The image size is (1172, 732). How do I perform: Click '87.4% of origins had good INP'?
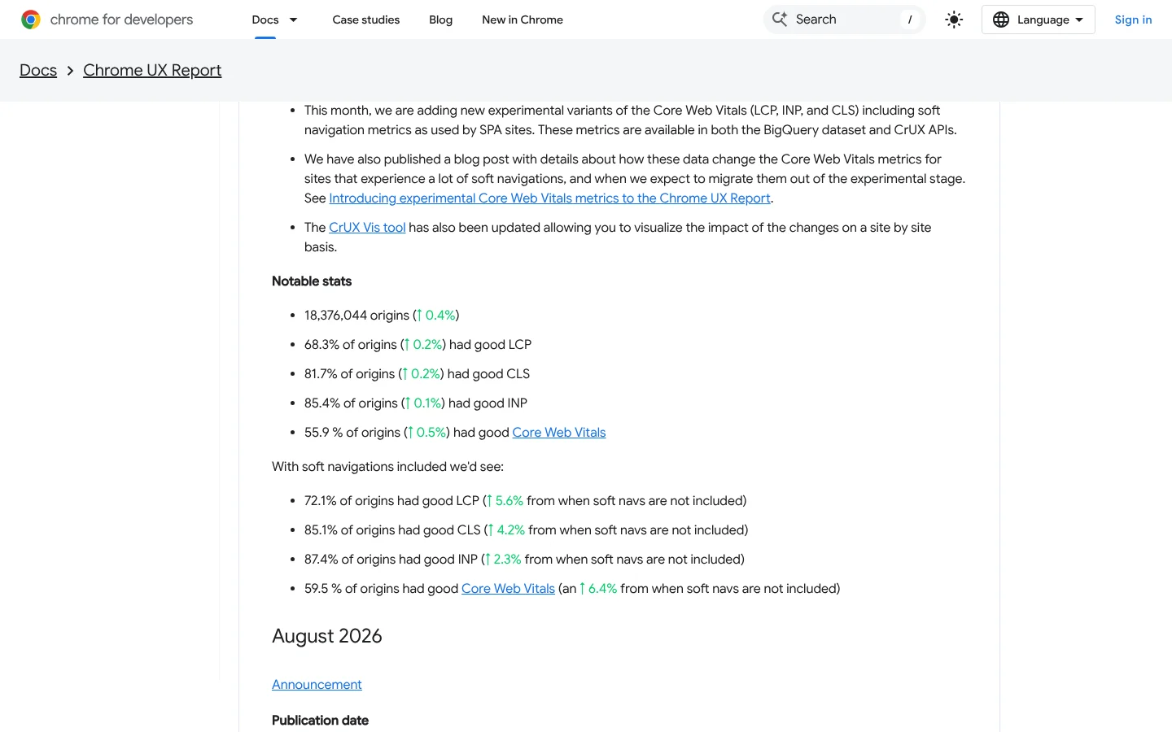coord(391,560)
